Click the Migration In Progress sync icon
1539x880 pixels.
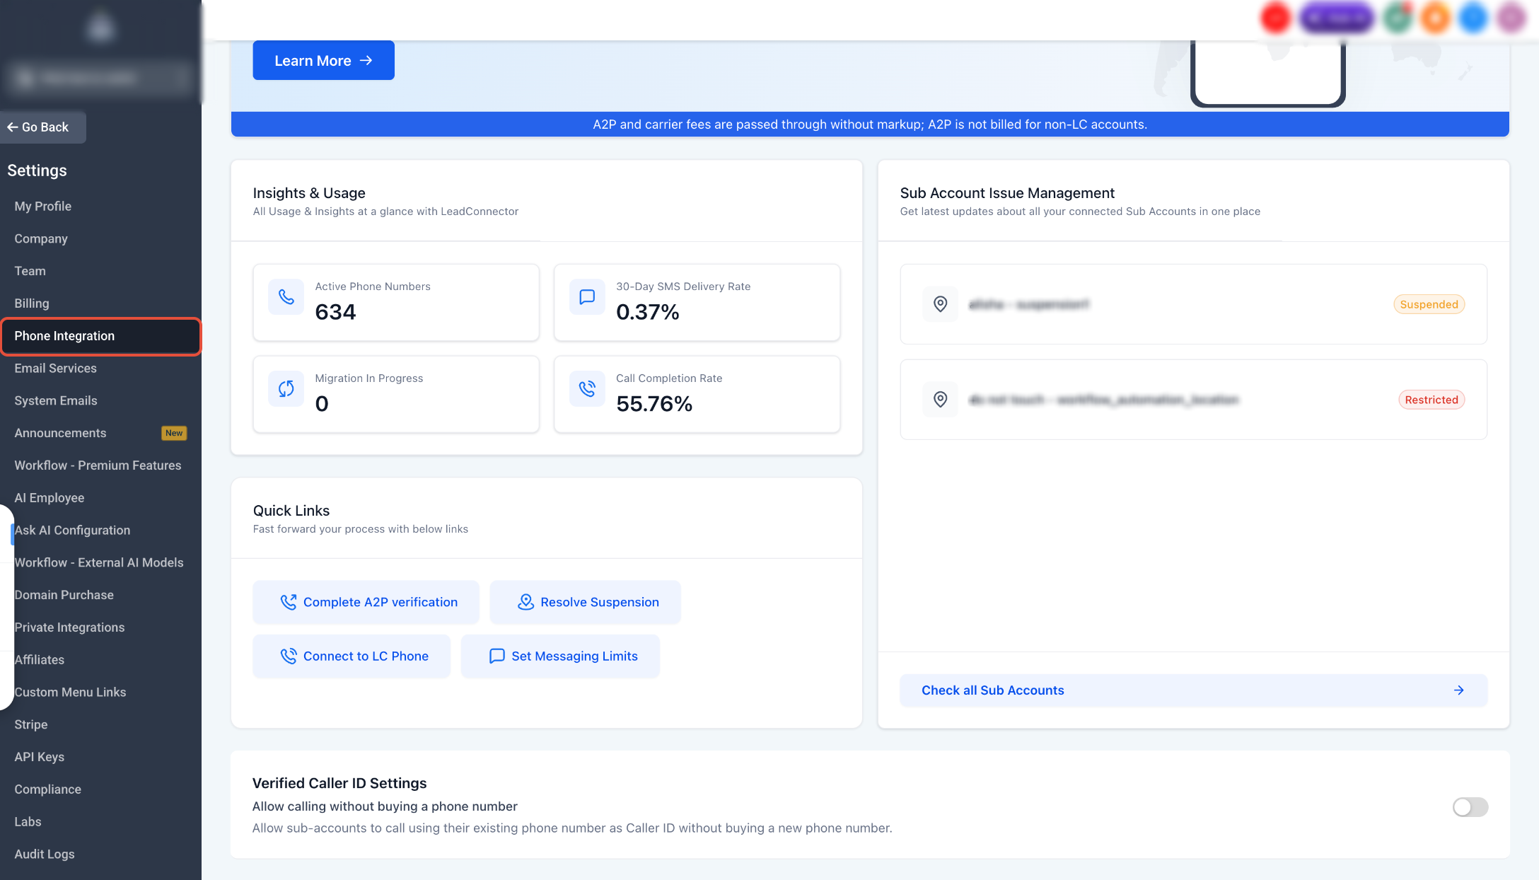tap(286, 388)
